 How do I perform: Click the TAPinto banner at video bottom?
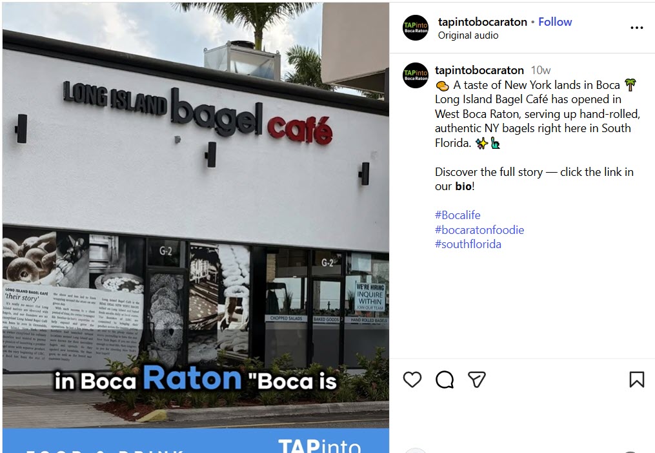pyautogui.click(x=196, y=441)
